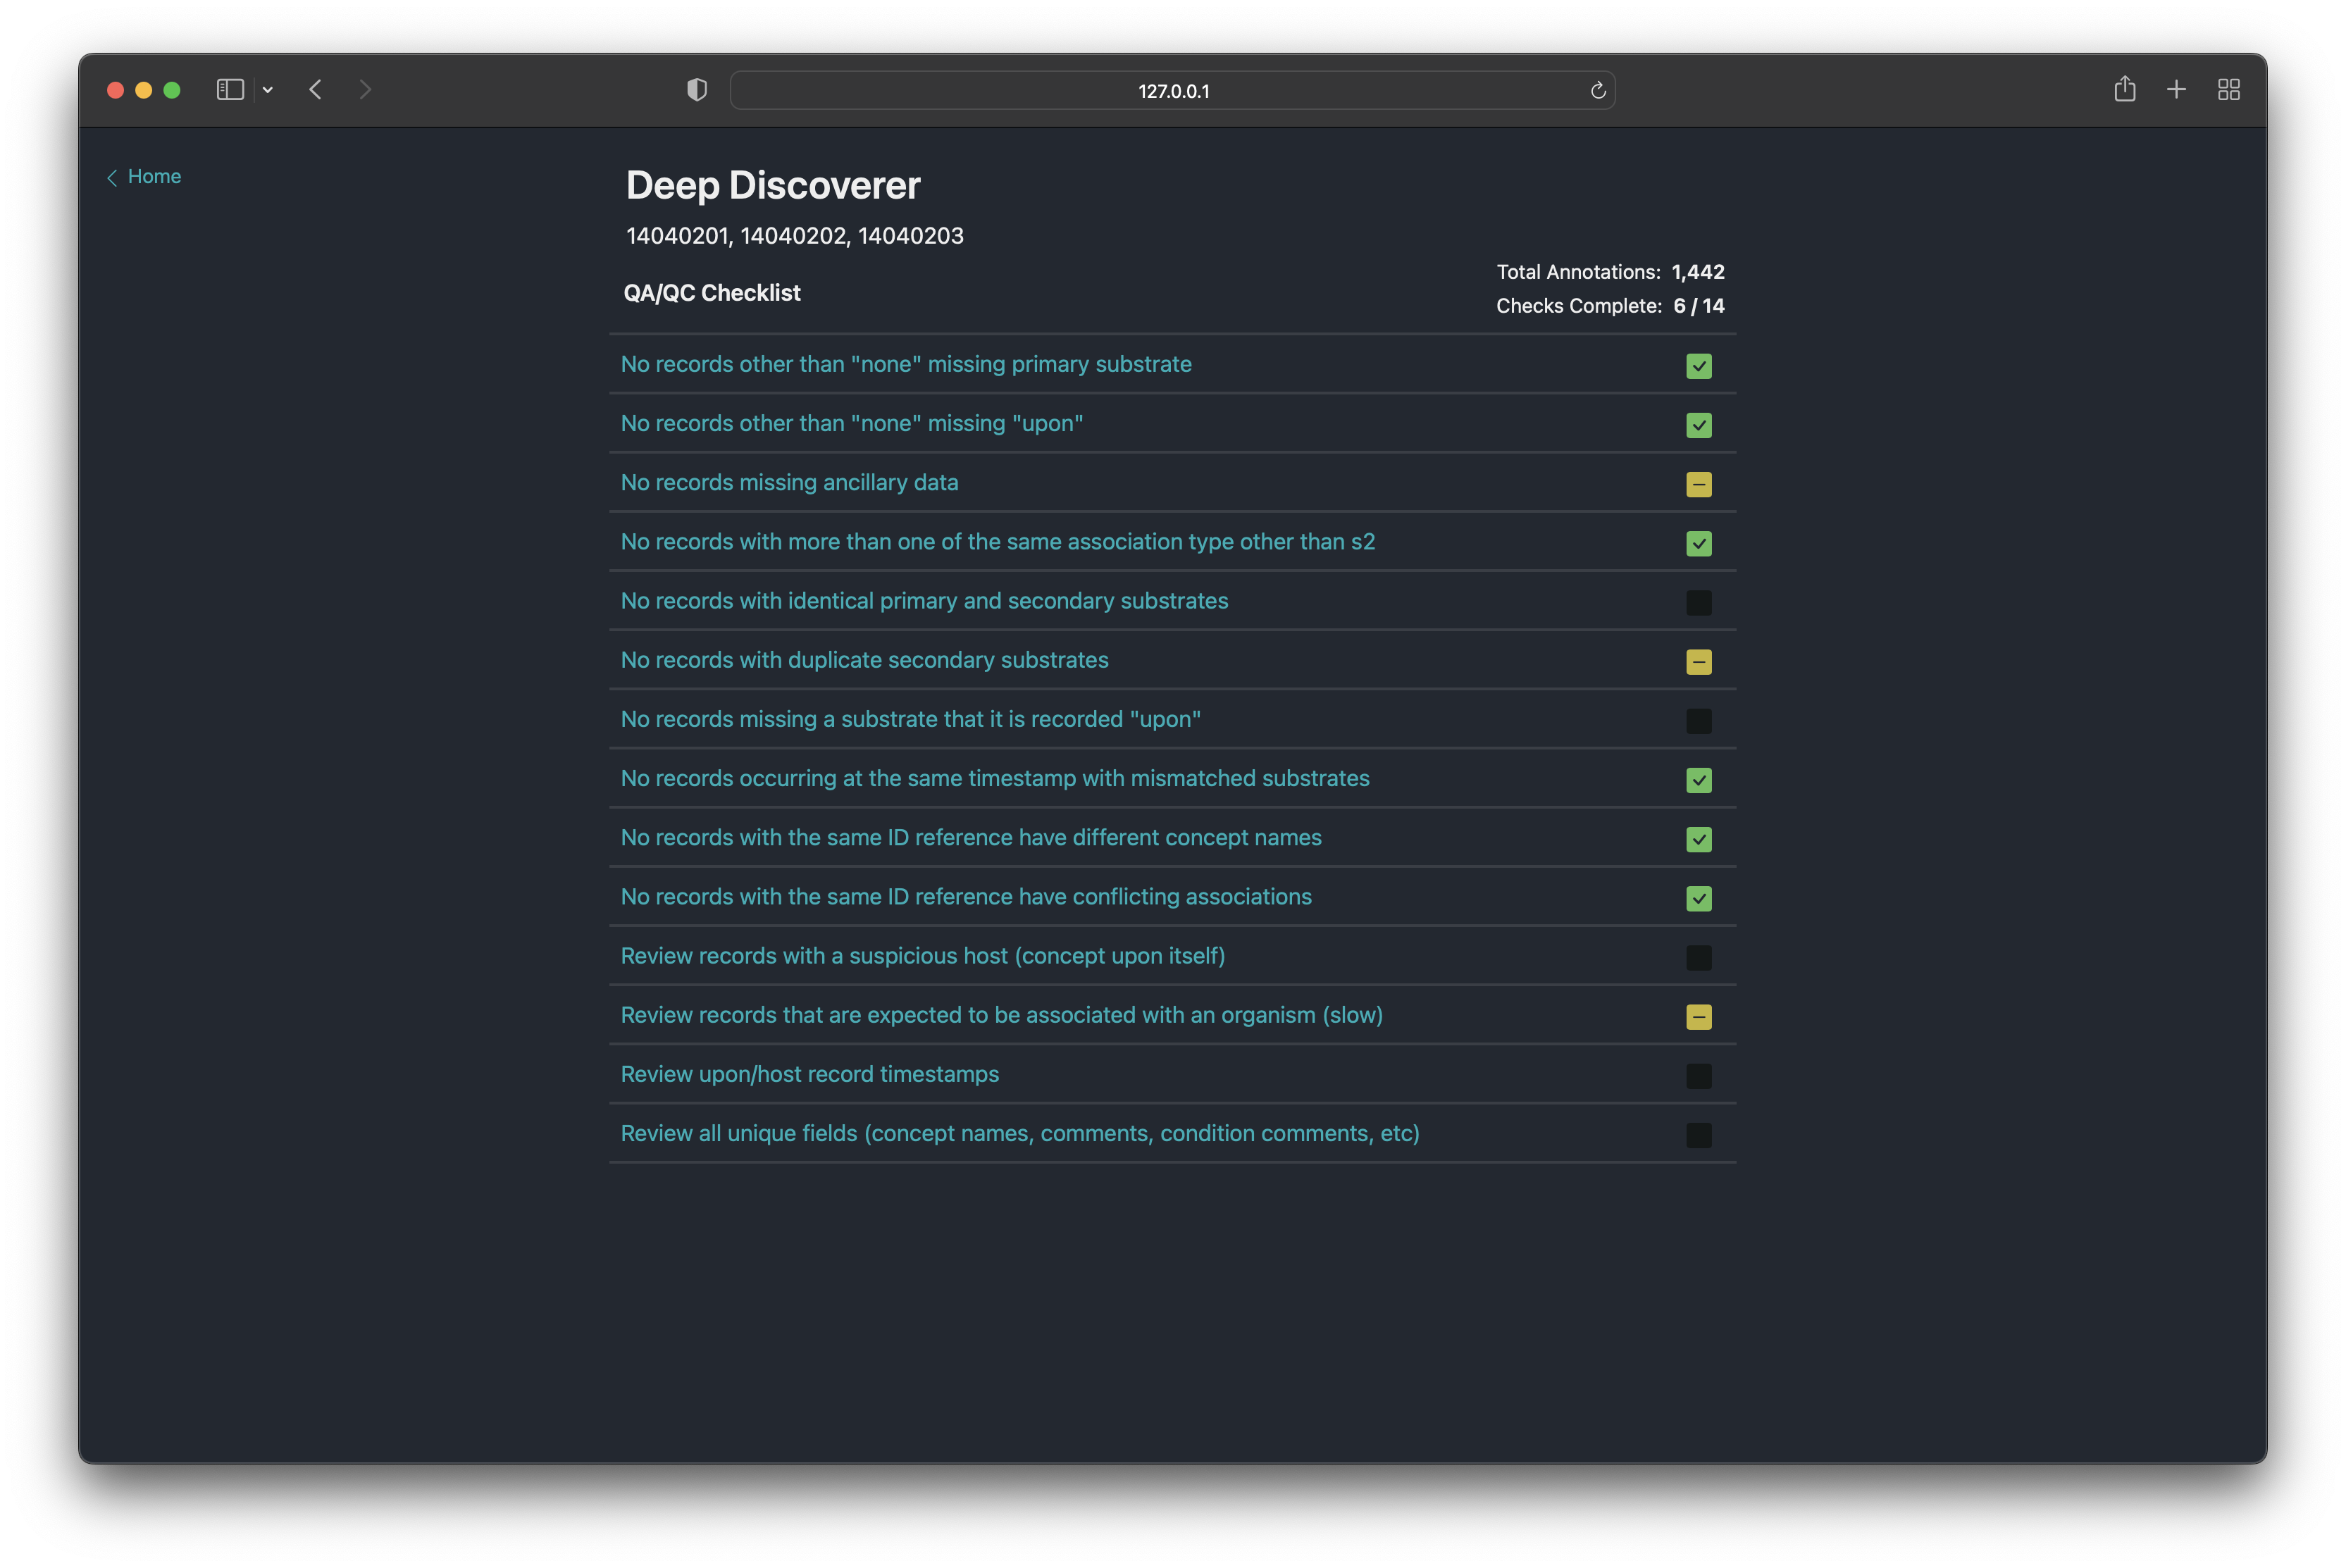Open the 'Review all unique fields' check

click(x=1019, y=1133)
